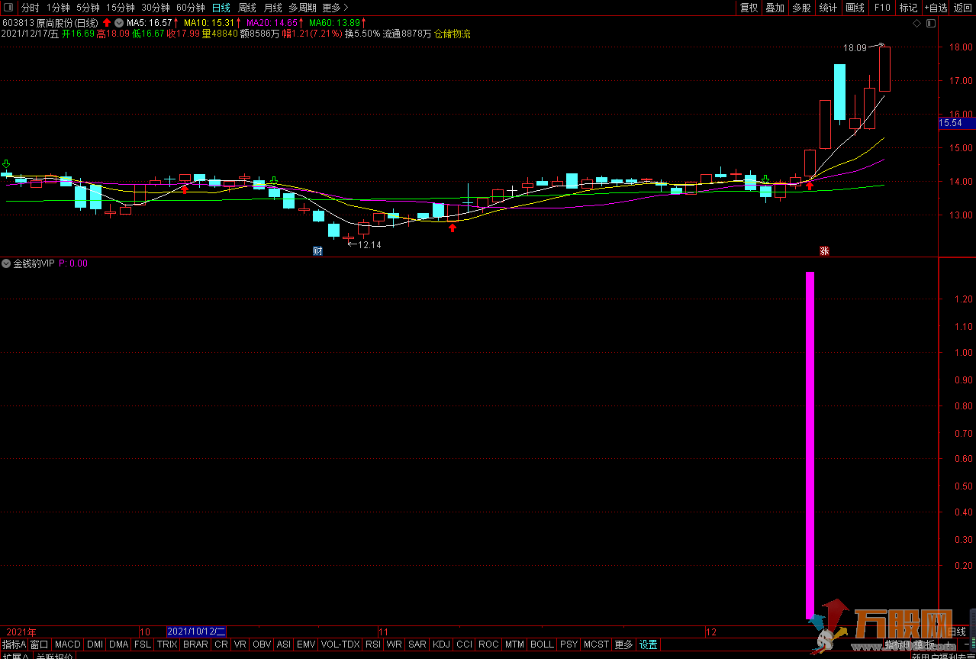This screenshot has width=976, height=659.
Task: Switch to 分时 intraday view
Action: coord(30,8)
